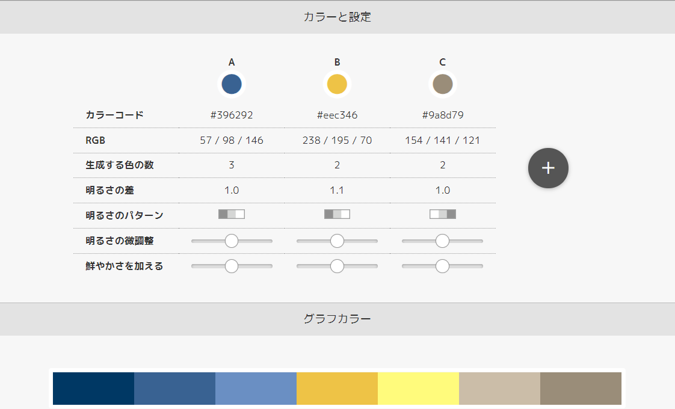Select medium blue graph color swatch
This screenshot has width=675, height=409.
click(x=175, y=389)
